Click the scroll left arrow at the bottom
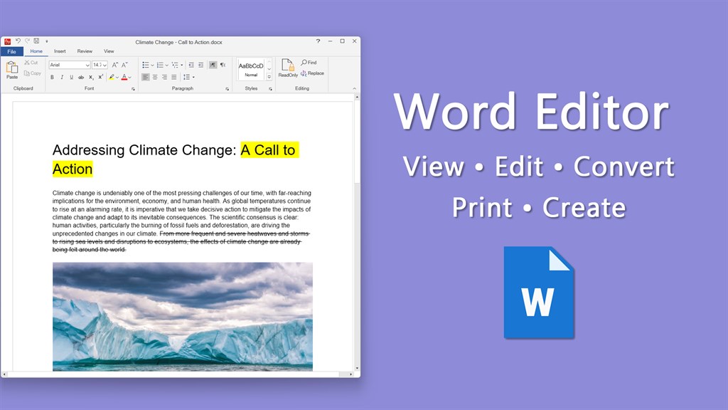 click(x=4, y=374)
